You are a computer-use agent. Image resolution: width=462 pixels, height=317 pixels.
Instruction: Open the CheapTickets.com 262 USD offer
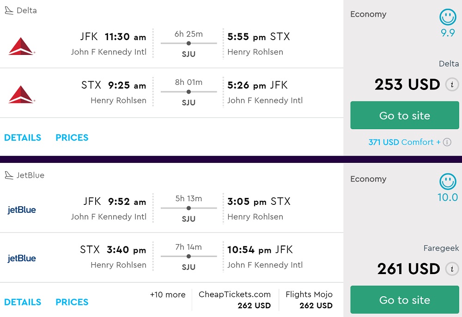coord(235,300)
